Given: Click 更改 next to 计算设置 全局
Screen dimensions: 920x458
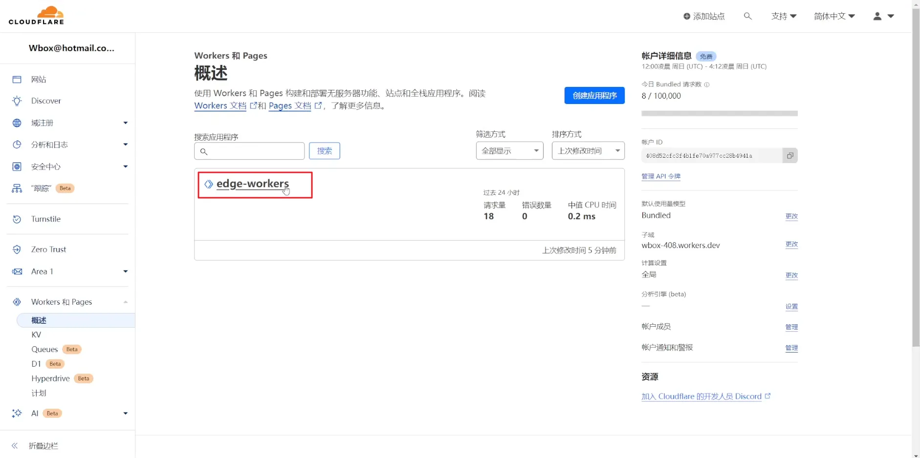Looking at the screenshot, I should coord(791,275).
